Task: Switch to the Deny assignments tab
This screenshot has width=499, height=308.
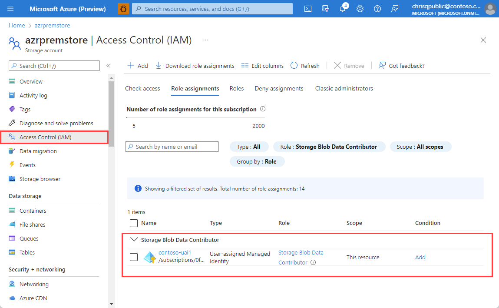Action: pos(279,88)
